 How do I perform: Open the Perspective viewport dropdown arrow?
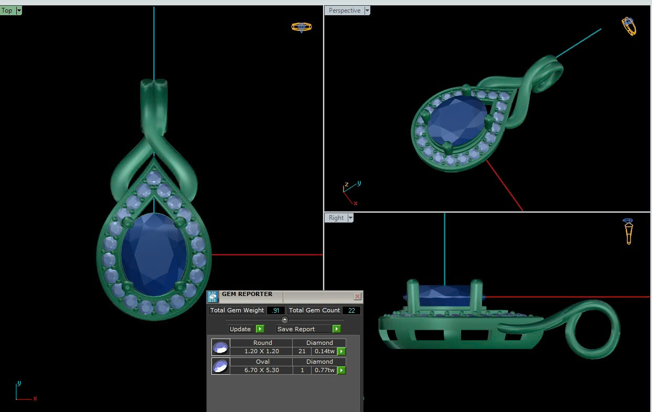point(367,10)
